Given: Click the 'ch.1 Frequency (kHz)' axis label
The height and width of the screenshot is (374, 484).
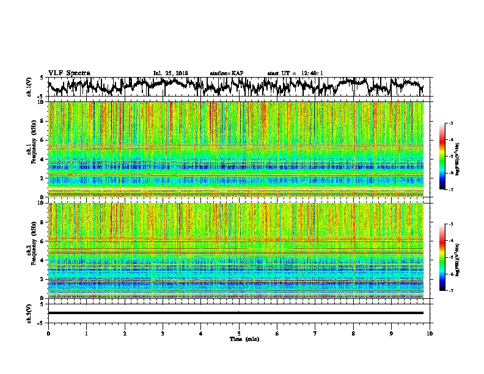Looking at the screenshot, I should click(31, 142).
